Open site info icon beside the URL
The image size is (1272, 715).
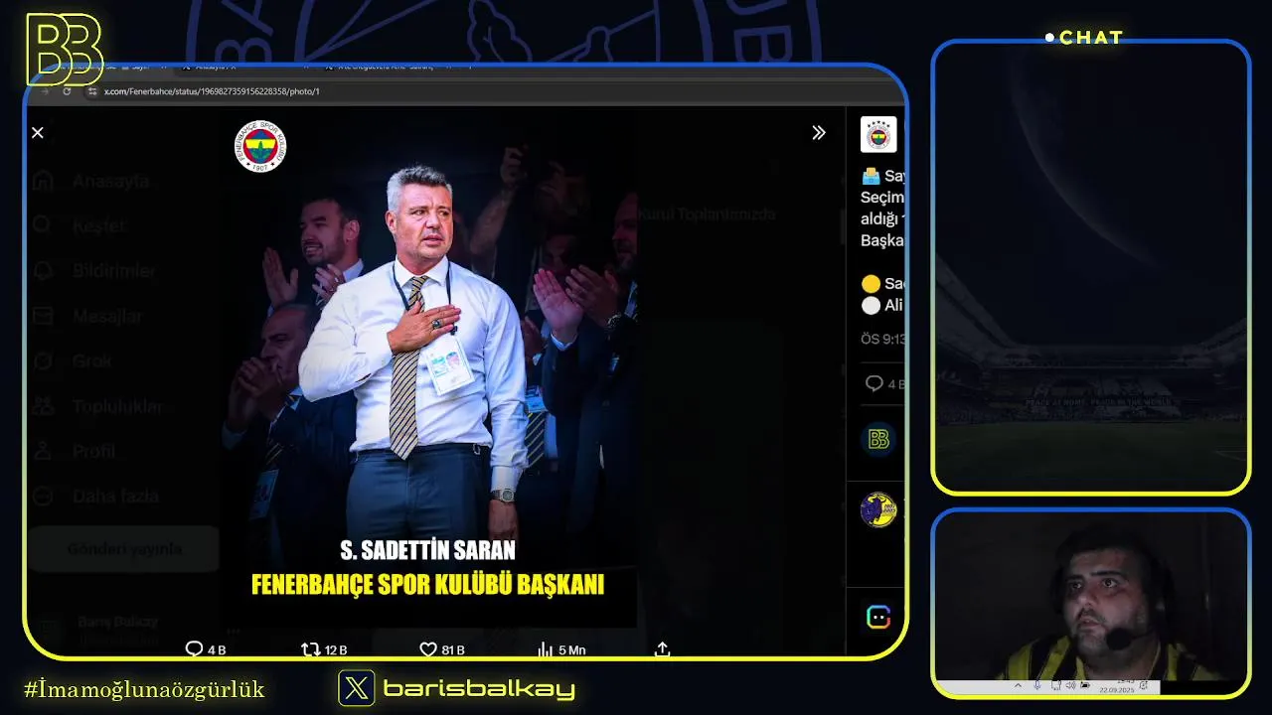(92, 91)
